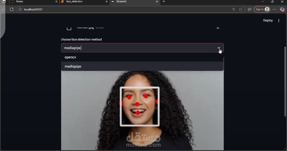
Task: Collapse the uploaded file section chevron
Action: [218, 28]
